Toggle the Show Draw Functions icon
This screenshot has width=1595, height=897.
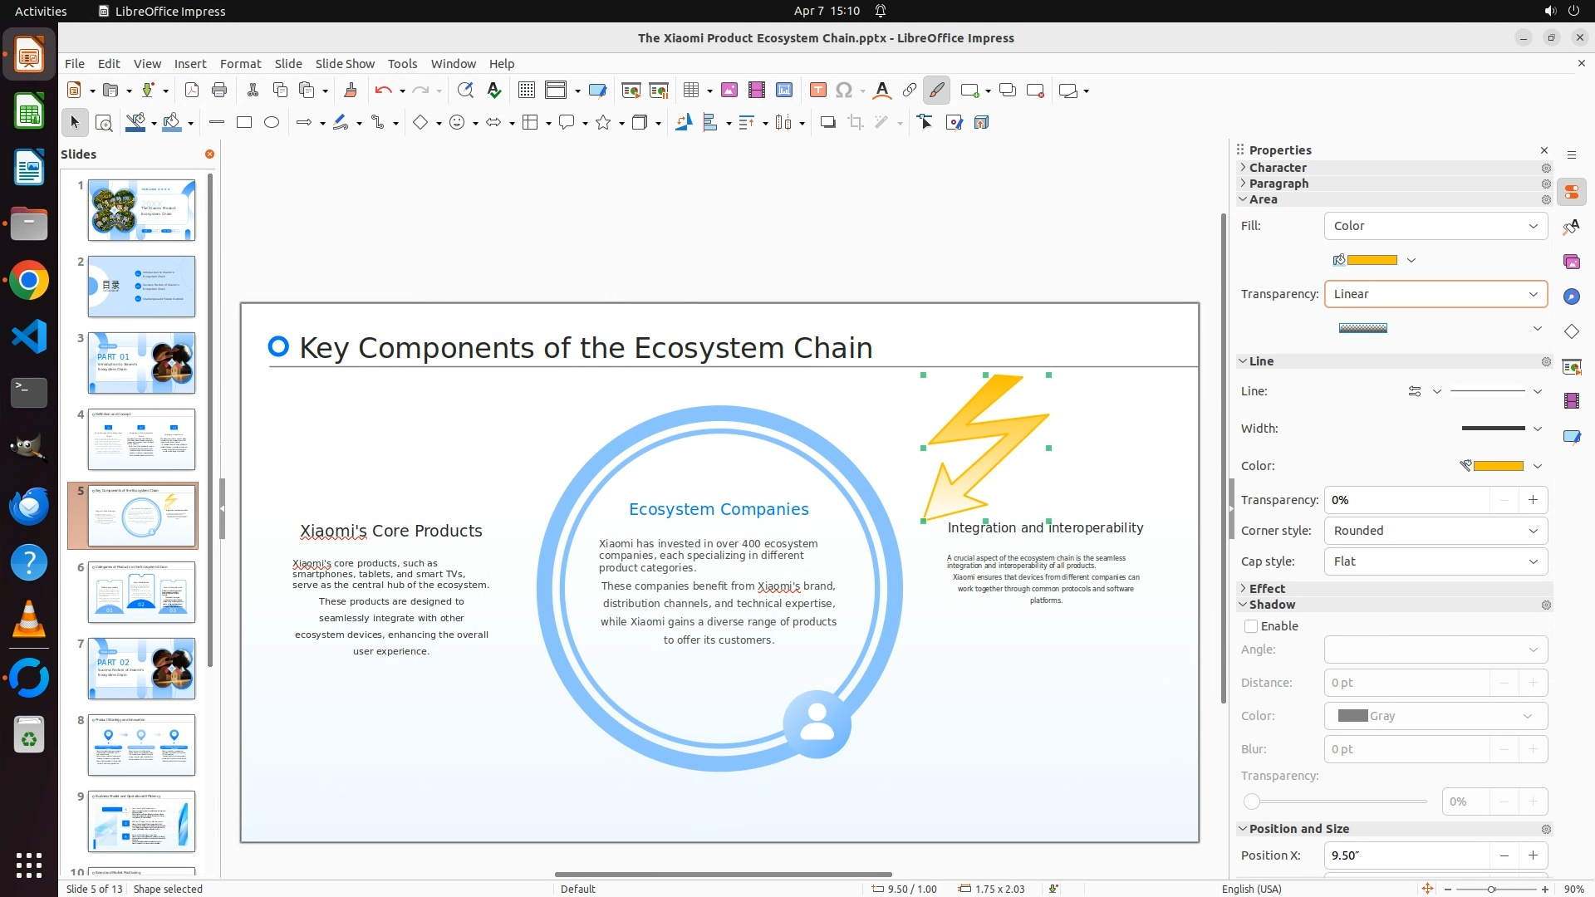pyautogui.click(x=936, y=91)
